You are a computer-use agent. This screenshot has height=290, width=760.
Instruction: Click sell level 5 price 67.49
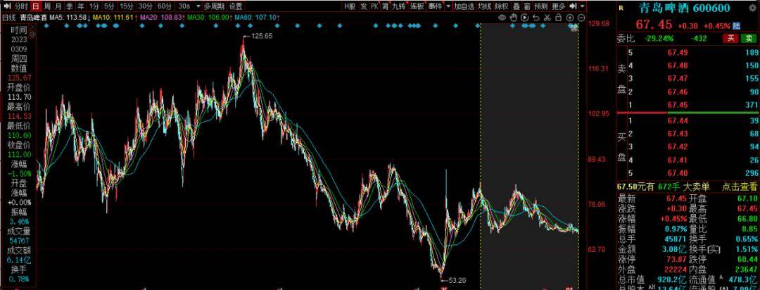tap(677, 52)
